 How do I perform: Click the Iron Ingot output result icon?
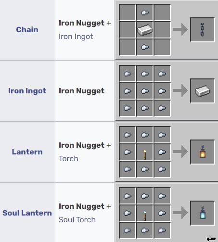pyautogui.click(x=202, y=91)
